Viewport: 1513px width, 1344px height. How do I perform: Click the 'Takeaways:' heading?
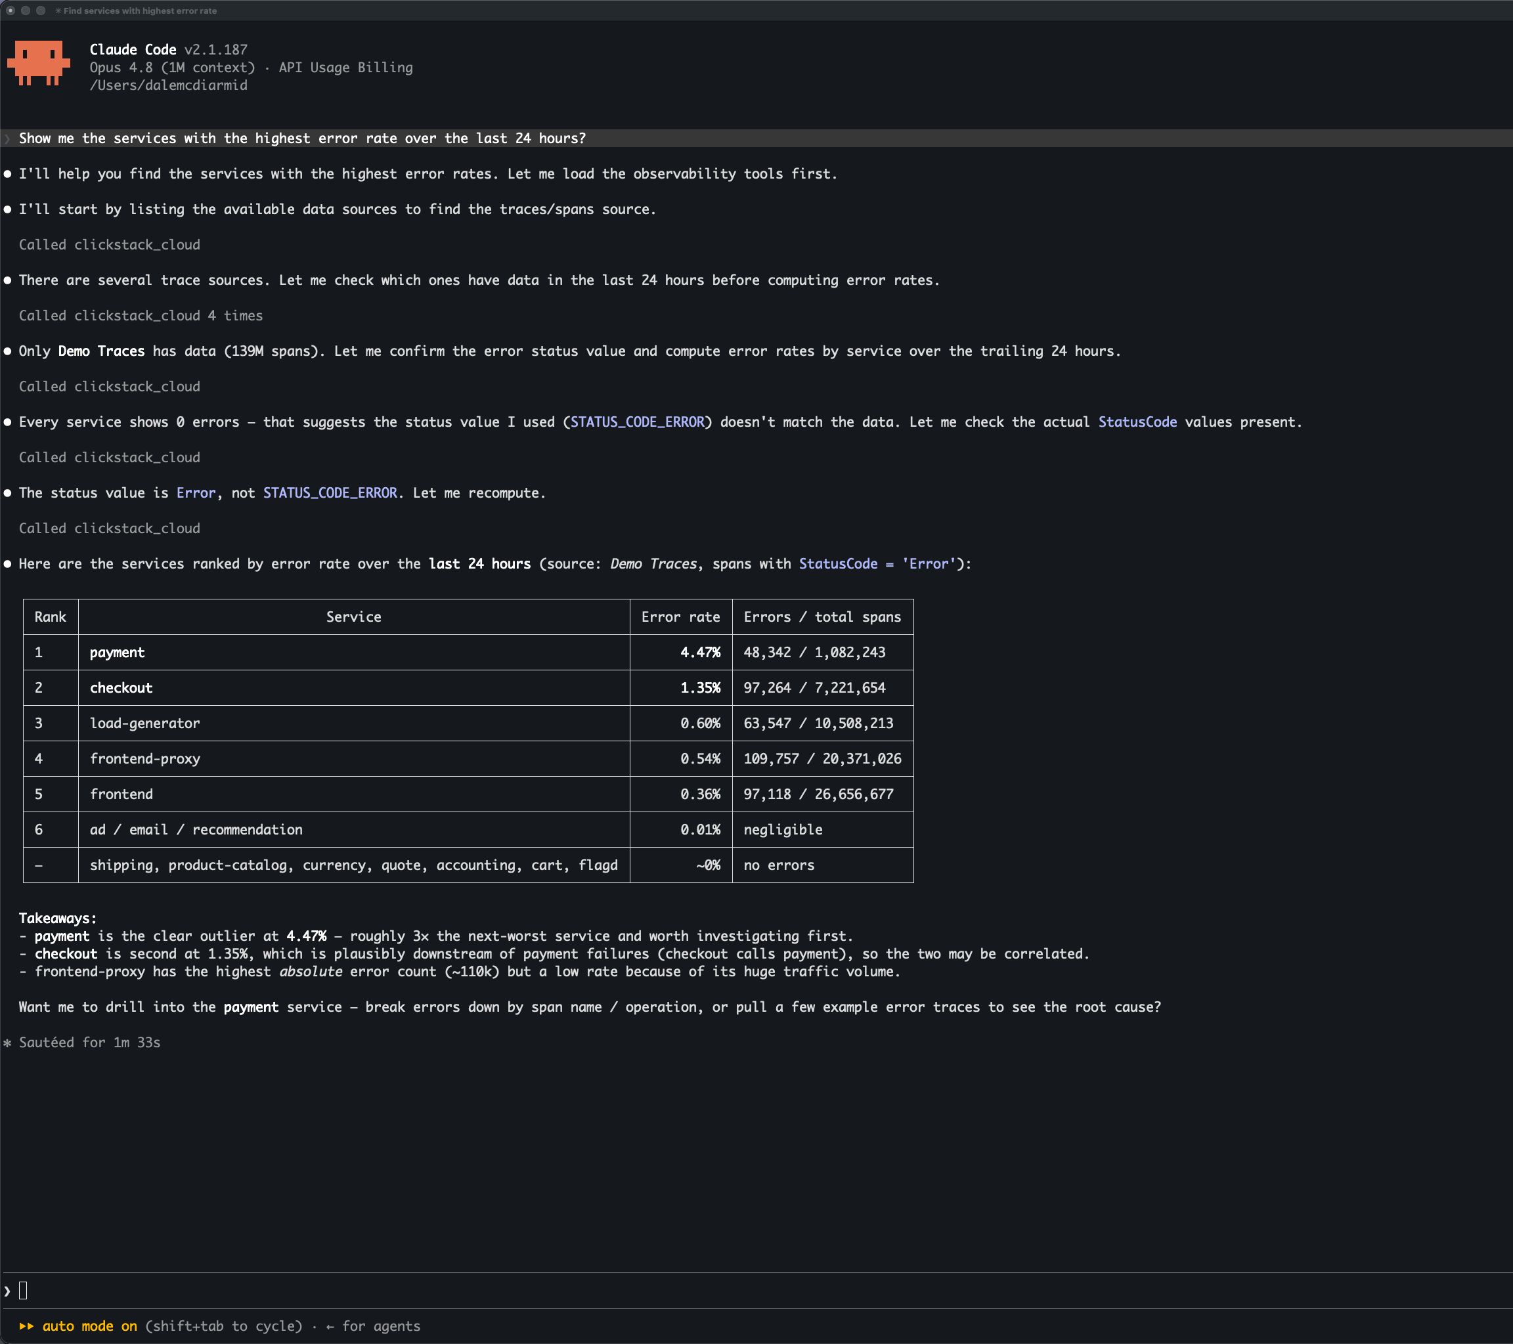[58, 919]
